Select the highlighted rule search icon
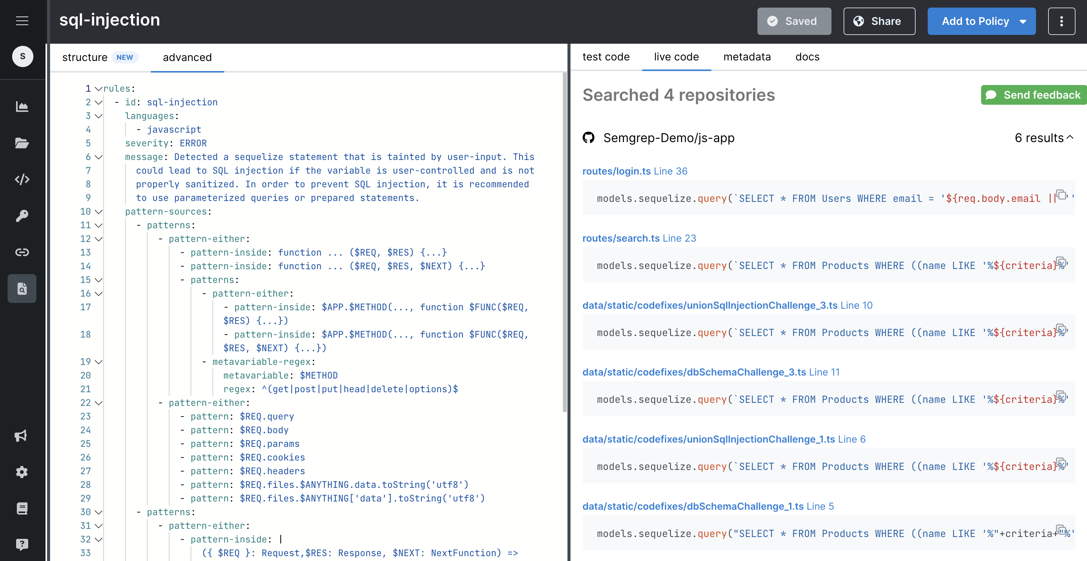The image size is (1087, 561). coord(22,288)
